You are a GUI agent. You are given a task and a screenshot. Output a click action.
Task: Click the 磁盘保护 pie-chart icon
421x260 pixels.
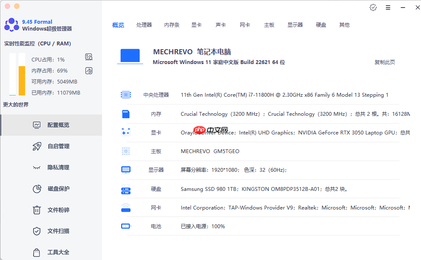pos(37,188)
